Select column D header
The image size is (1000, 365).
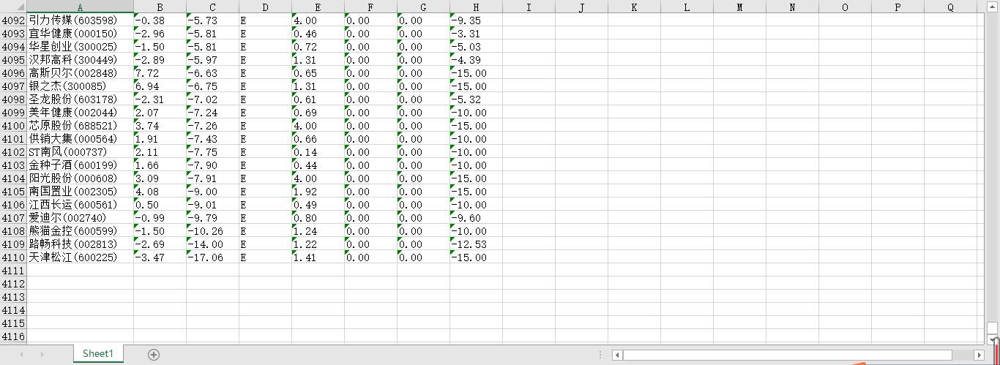265,7
